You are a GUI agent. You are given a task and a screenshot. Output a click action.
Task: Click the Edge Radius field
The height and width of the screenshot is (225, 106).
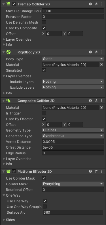point(73,153)
